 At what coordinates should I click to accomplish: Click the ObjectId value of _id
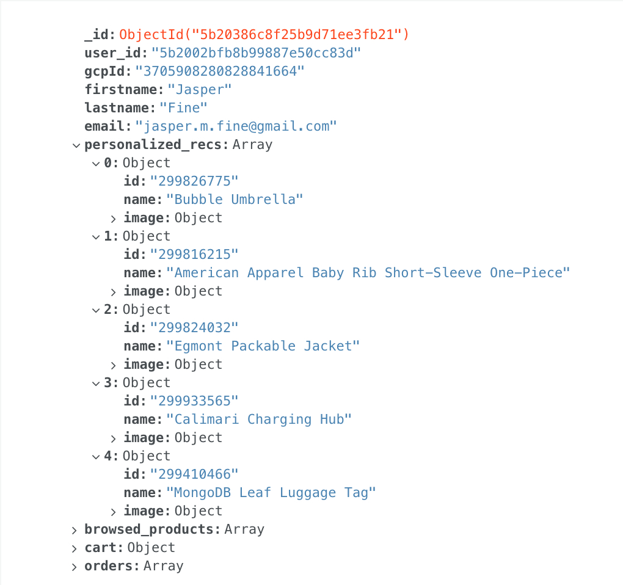264,35
